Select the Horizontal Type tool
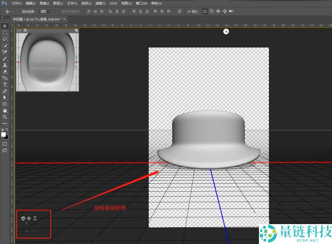This screenshot has height=244, width=332. 5,85
